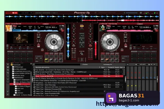
Task: Select the left deck SLICER pad tab
Action: [x=23, y=52]
